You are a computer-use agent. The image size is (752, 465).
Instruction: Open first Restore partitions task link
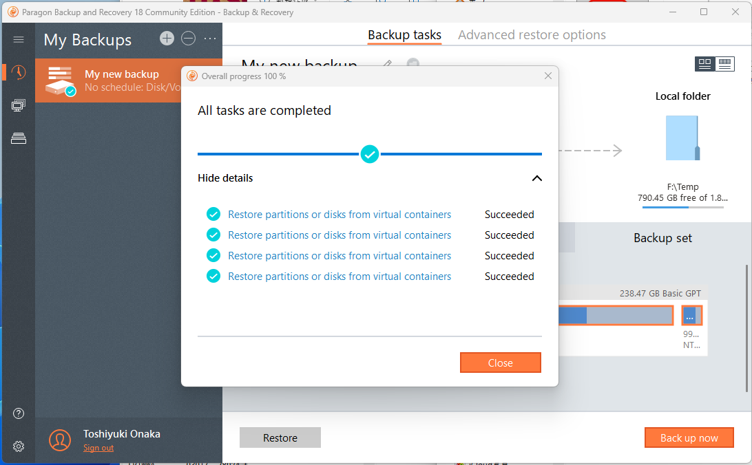coord(340,215)
